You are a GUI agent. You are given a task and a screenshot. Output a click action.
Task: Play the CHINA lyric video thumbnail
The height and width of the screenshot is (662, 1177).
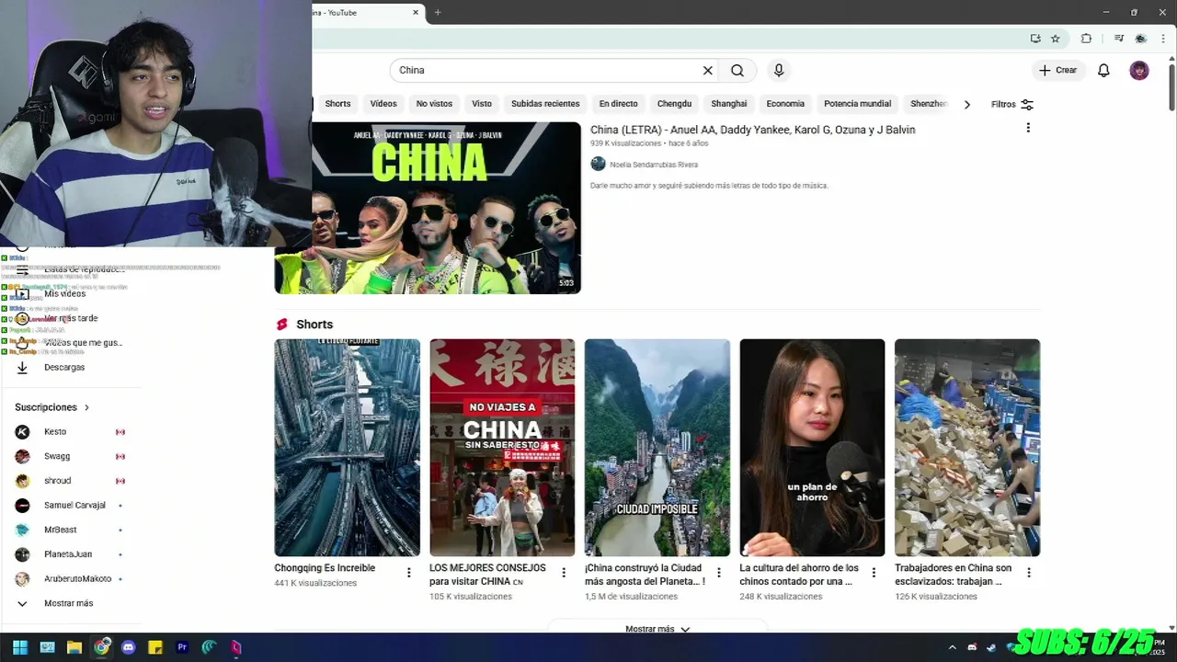coord(428,208)
